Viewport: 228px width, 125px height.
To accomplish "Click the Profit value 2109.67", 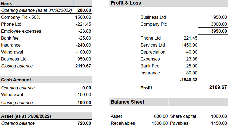I will click(213, 87).
